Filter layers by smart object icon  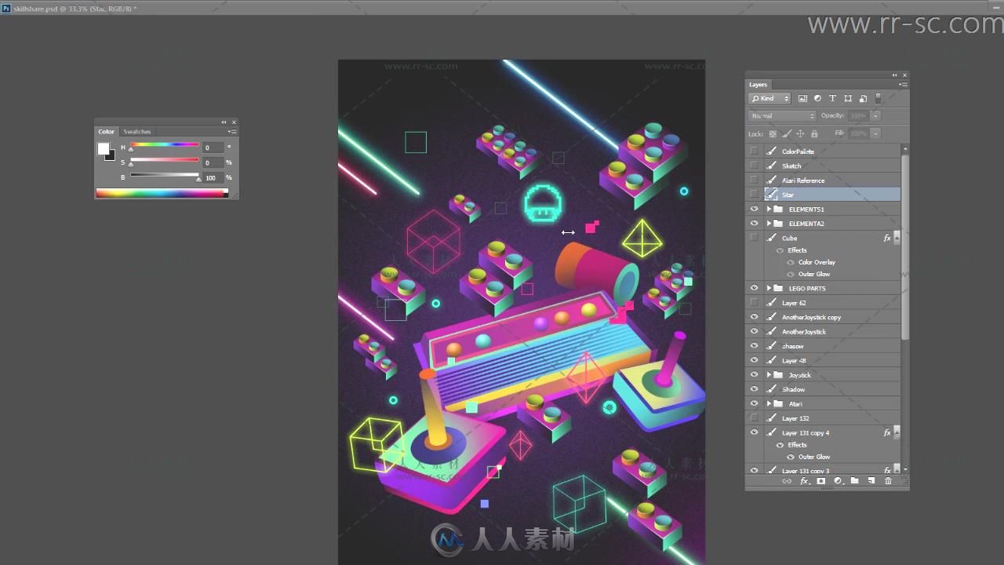pos(863,99)
